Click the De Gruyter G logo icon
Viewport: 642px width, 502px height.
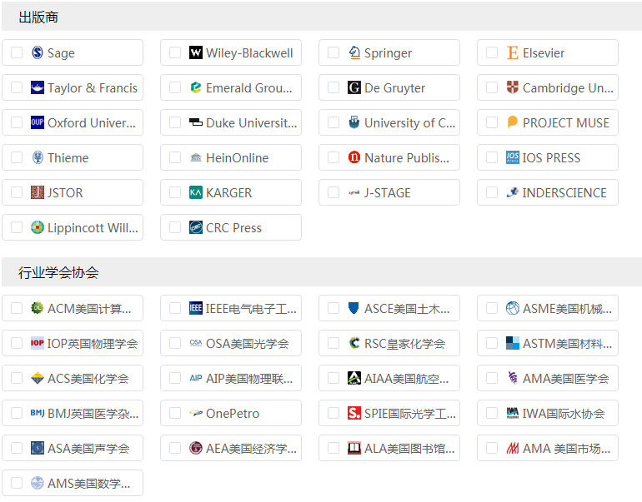click(354, 87)
